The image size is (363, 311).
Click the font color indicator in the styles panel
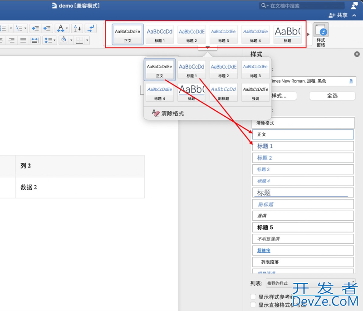coord(351,81)
